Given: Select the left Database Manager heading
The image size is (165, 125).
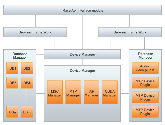Looking at the screenshot, I should tap(20, 56).
